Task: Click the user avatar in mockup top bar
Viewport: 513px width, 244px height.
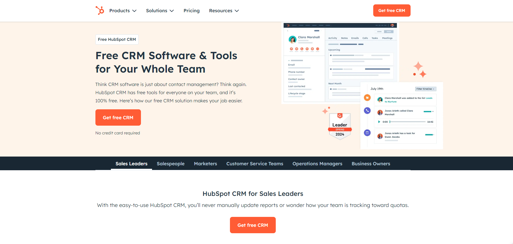Action: [392, 25]
